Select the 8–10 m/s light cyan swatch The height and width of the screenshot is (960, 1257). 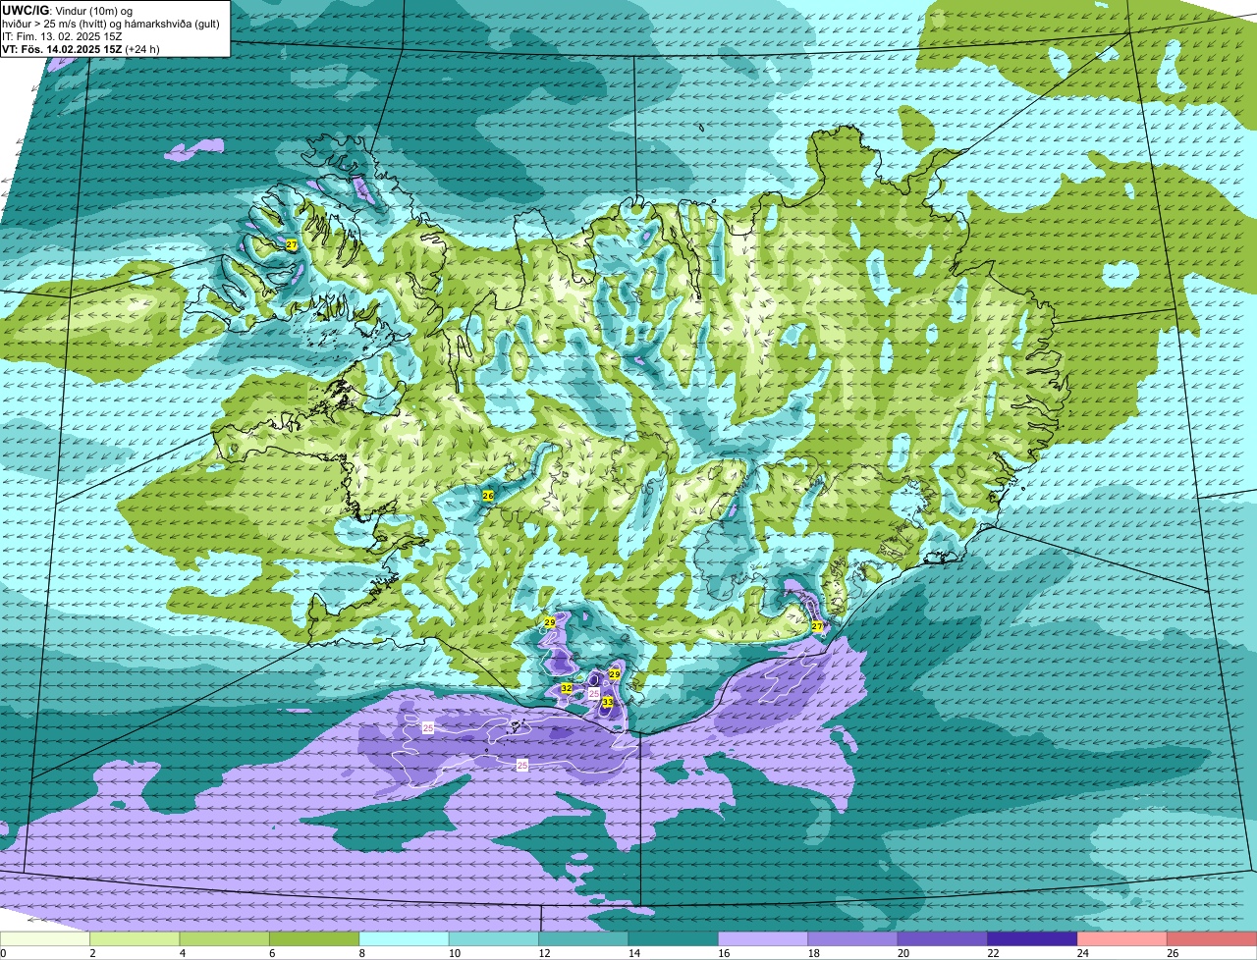(x=405, y=939)
